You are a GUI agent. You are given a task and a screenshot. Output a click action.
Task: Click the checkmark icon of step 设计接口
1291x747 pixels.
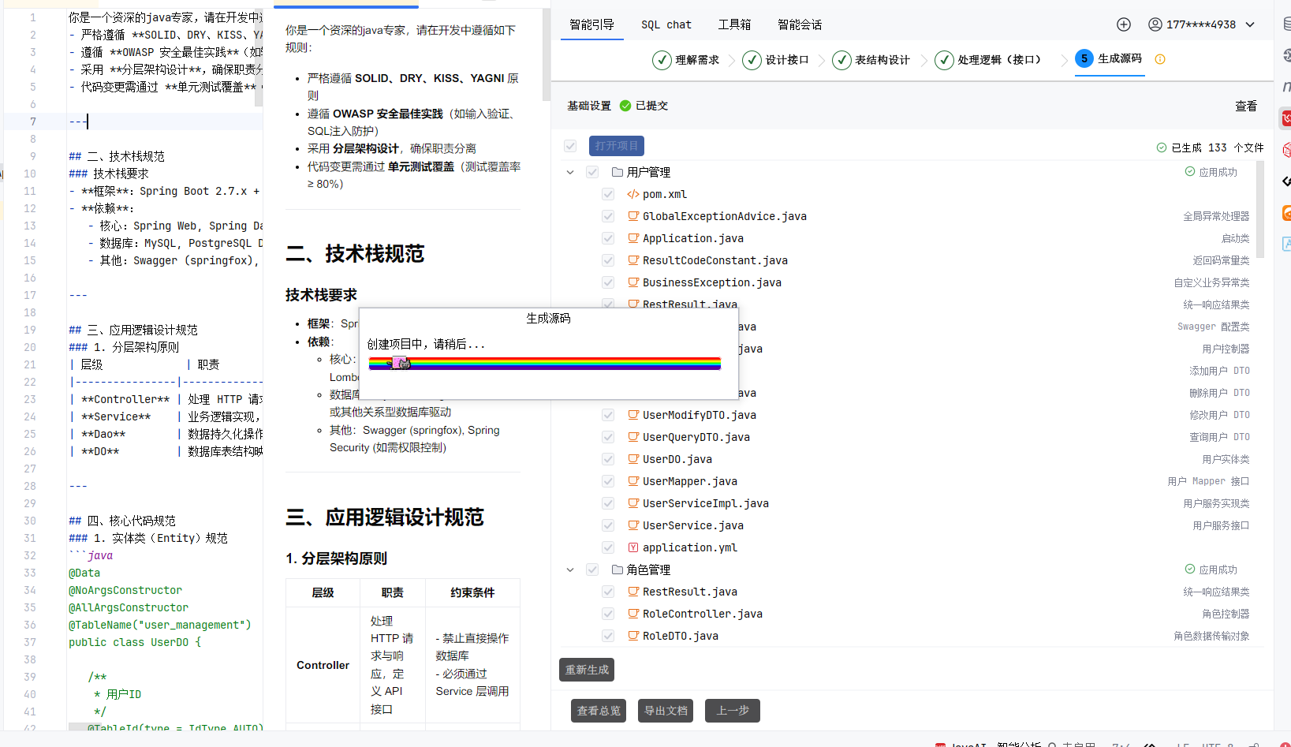tap(752, 60)
